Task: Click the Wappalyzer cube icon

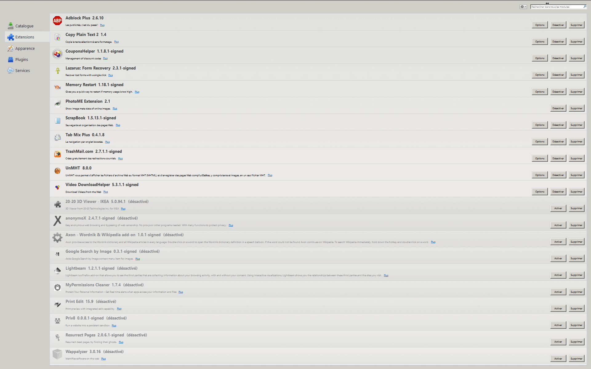Action: click(x=57, y=354)
